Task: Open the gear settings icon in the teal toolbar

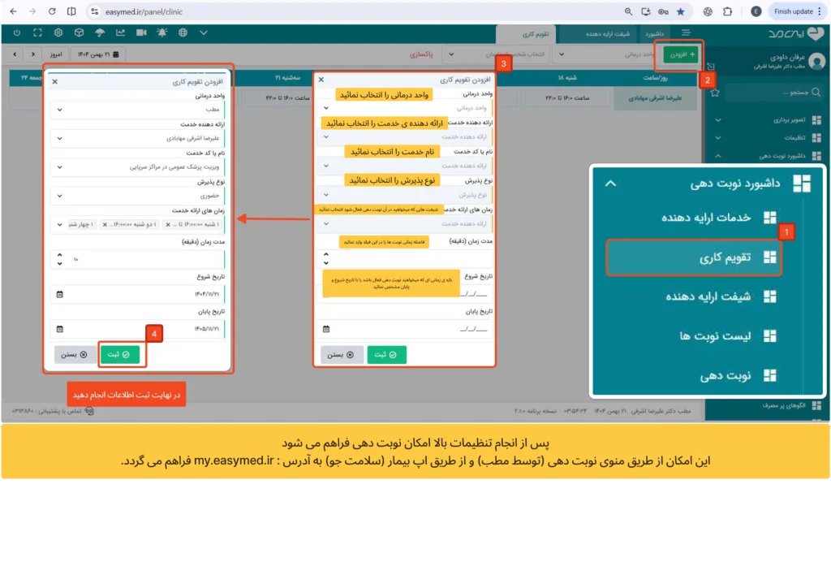Action: pyautogui.click(x=58, y=32)
